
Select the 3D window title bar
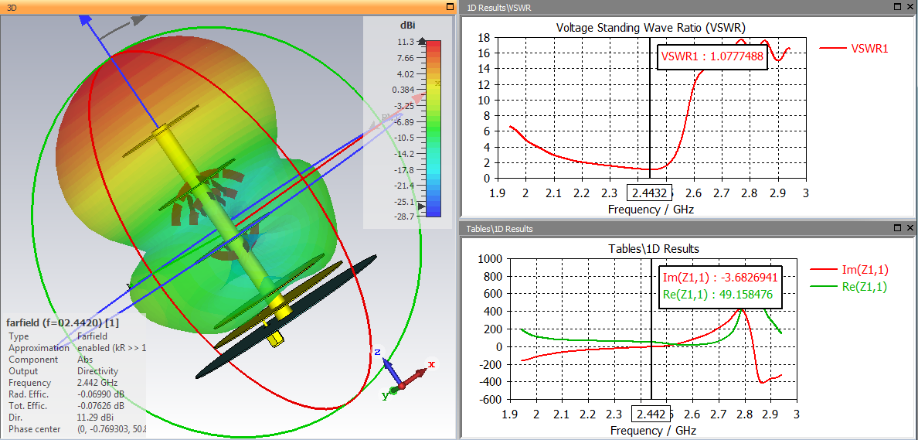pos(228,7)
